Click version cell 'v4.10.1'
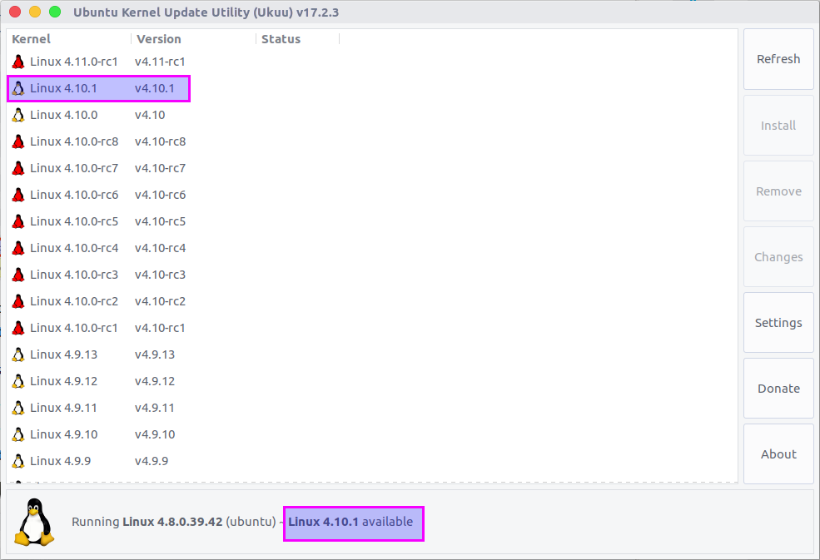 point(155,88)
